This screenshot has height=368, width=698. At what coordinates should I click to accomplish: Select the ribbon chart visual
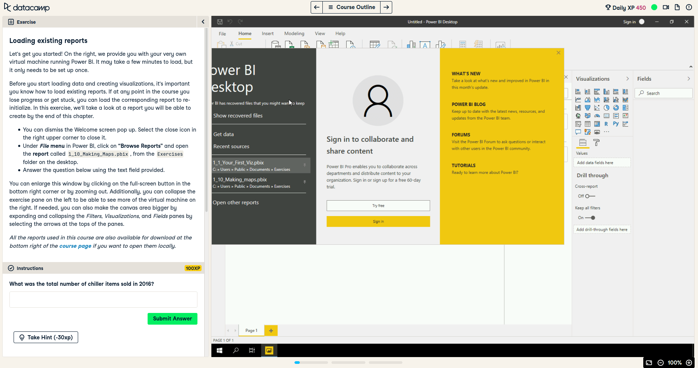tap(626, 100)
